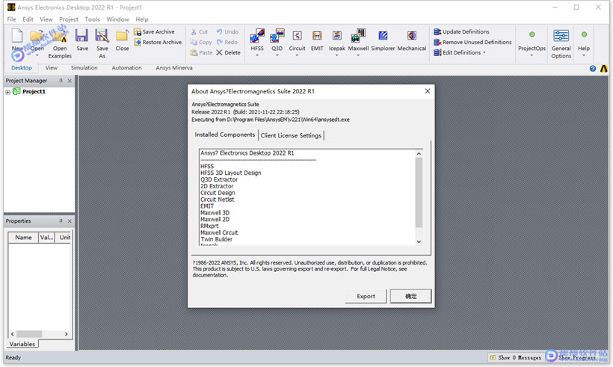Open the Help menu in the menu bar
613x367 pixels.
click(x=142, y=19)
